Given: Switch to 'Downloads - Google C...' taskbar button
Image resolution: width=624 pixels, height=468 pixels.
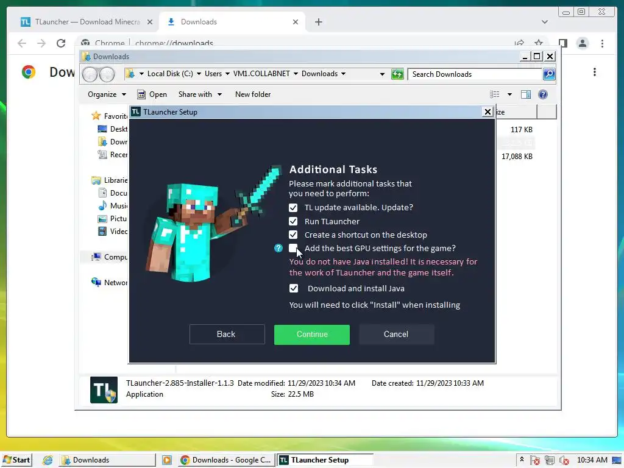Looking at the screenshot, I should 225,460.
